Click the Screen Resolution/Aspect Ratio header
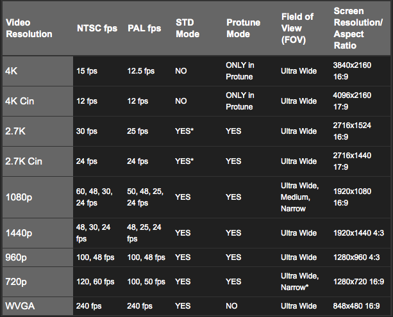 pyautogui.click(x=358, y=28)
